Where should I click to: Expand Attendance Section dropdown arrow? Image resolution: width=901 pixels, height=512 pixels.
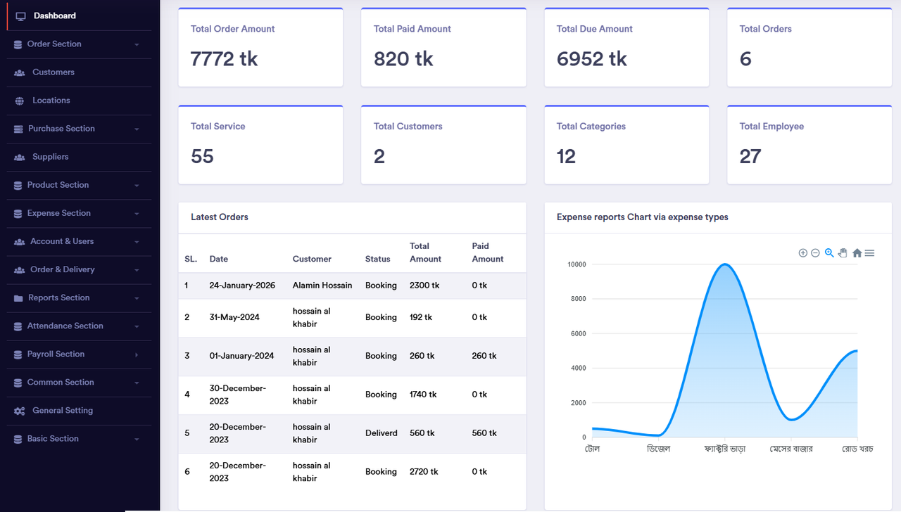(x=137, y=326)
